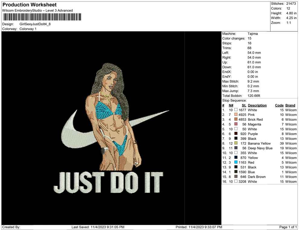The height and width of the screenshot is (230, 299).
Task: Click the barcode under the worksheet title
Action: click(42, 17)
